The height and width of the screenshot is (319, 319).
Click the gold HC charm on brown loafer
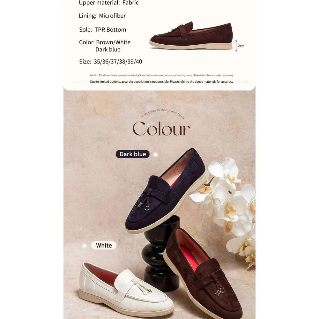click(x=220, y=291)
